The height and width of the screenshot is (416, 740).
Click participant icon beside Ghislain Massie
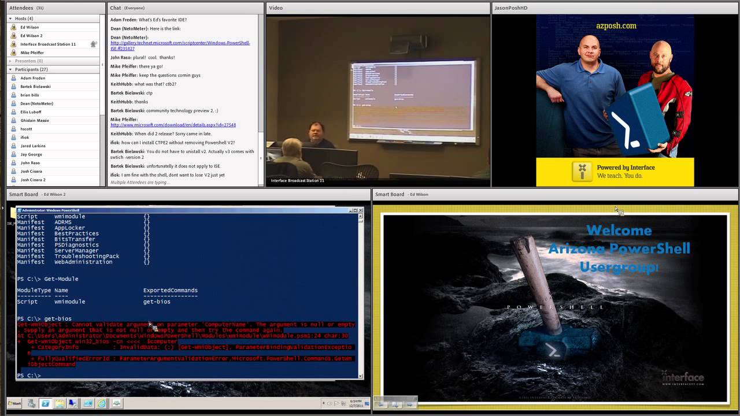(14, 120)
